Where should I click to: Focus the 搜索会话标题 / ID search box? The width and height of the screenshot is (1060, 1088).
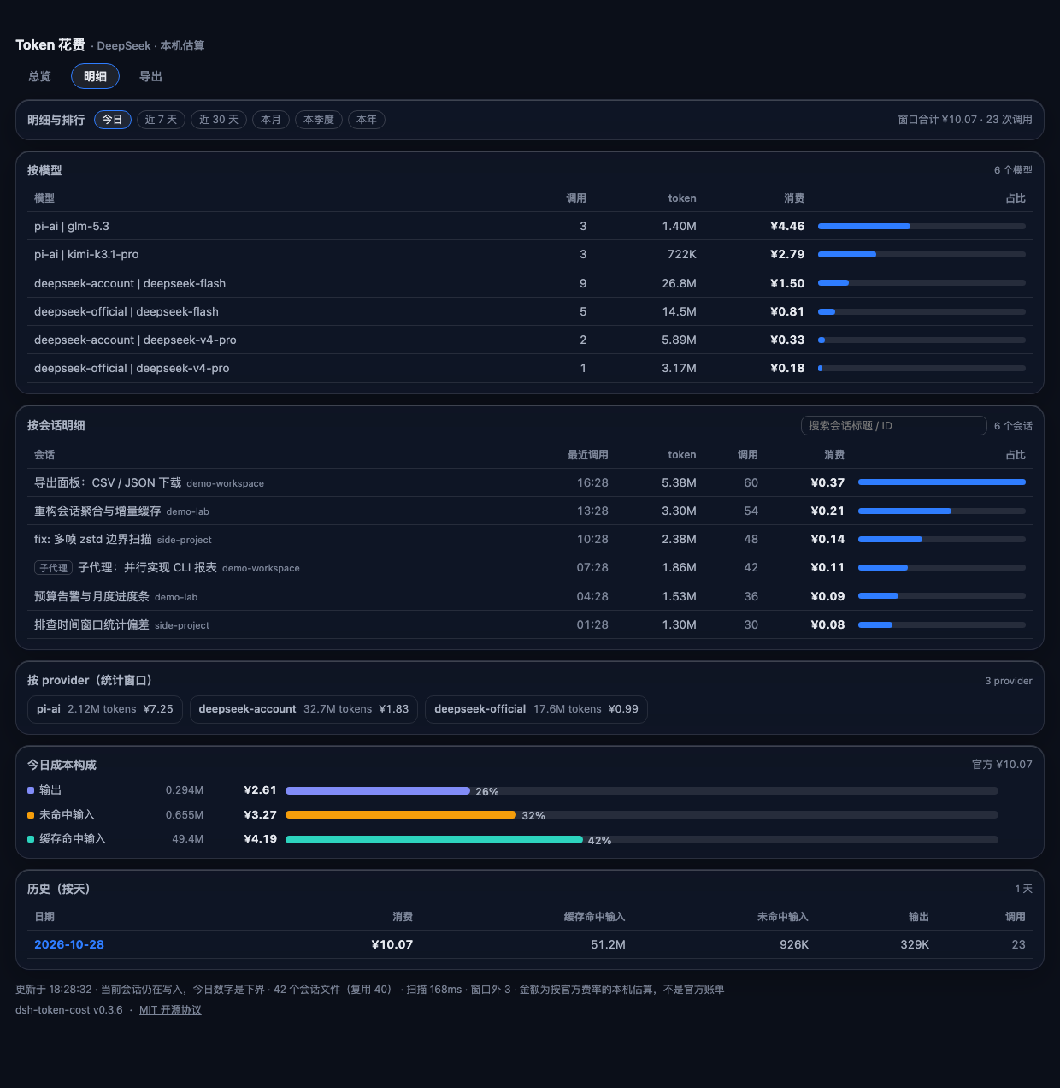[893, 426]
